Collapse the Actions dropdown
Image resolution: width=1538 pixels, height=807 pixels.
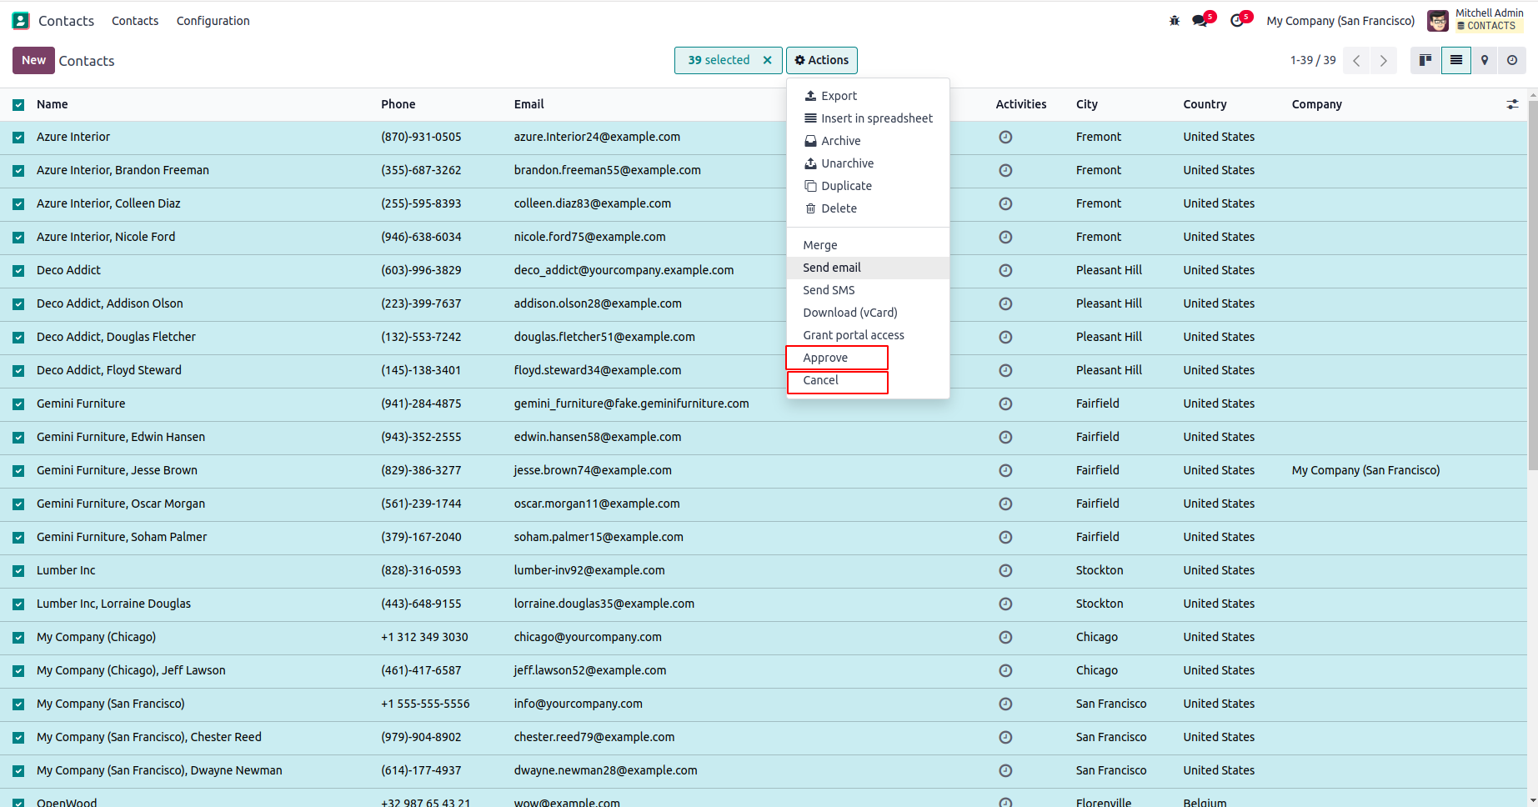(821, 60)
